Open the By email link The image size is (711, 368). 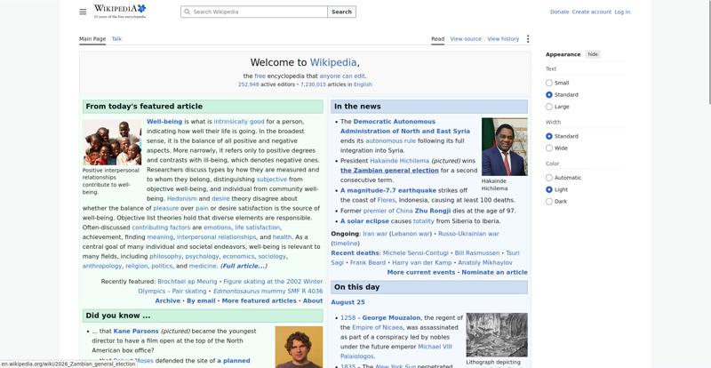pos(201,300)
